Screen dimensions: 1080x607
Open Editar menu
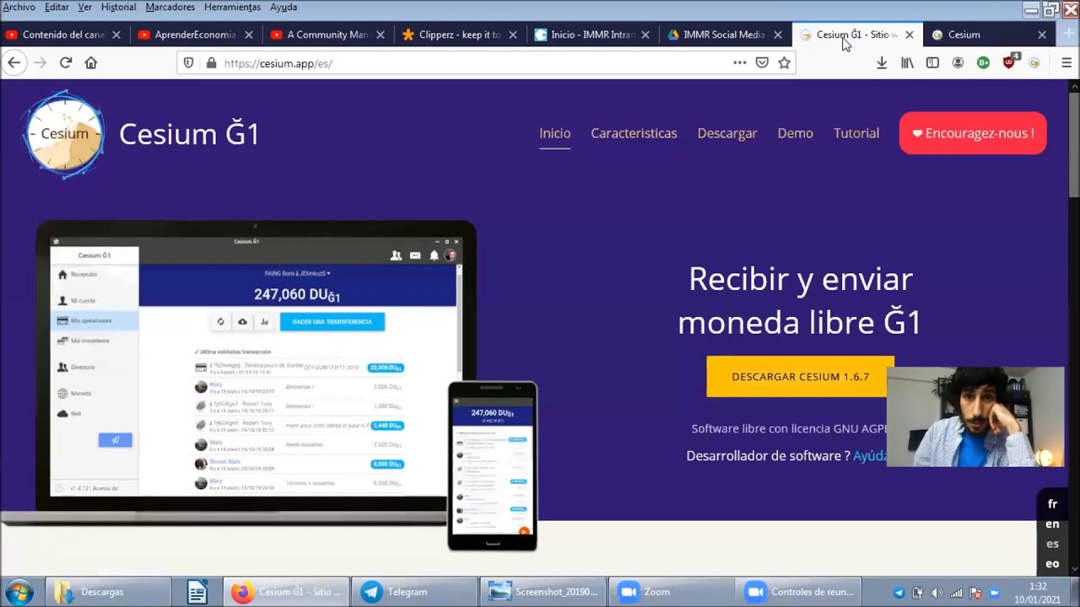pos(57,7)
